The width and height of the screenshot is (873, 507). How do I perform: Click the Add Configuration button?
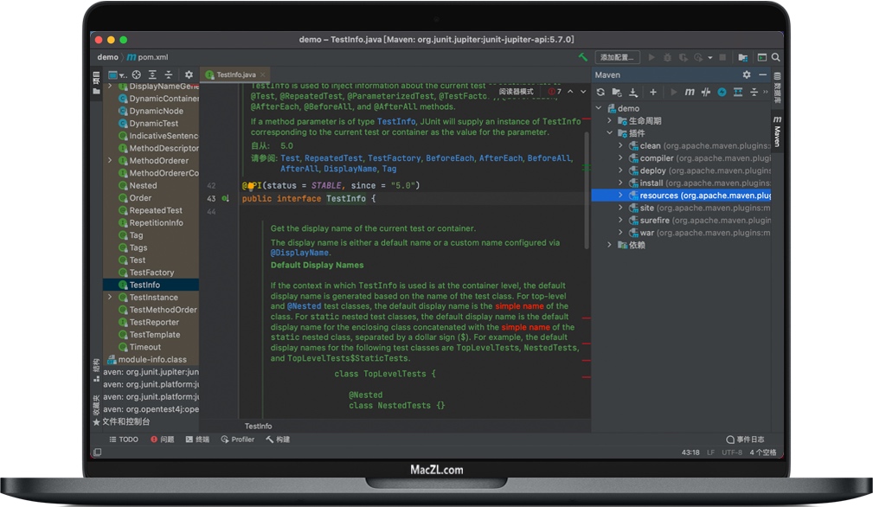pyautogui.click(x=618, y=57)
